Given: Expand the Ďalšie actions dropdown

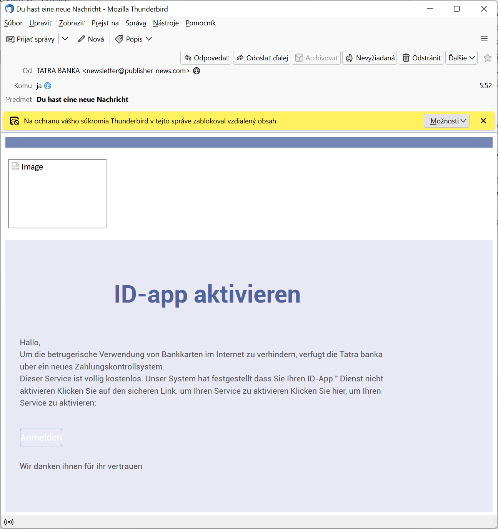Looking at the screenshot, I should [461, 58].
